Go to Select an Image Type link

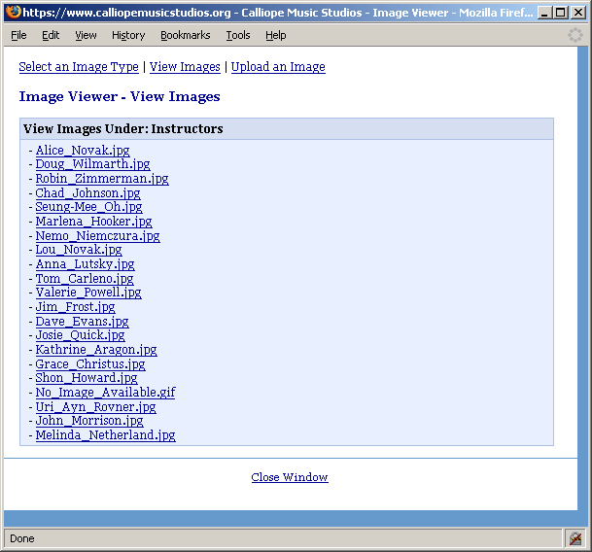pyautogui.click(x=79, y=67)
